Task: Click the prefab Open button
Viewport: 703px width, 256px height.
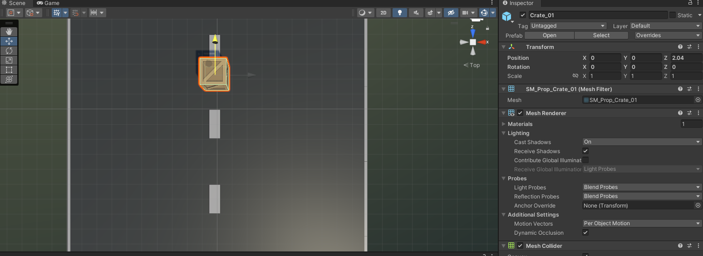Action: click(549, 35)
